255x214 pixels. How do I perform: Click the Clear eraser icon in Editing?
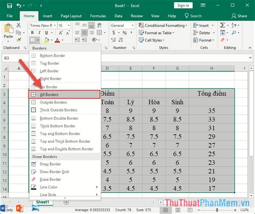[x=223, y=40]
